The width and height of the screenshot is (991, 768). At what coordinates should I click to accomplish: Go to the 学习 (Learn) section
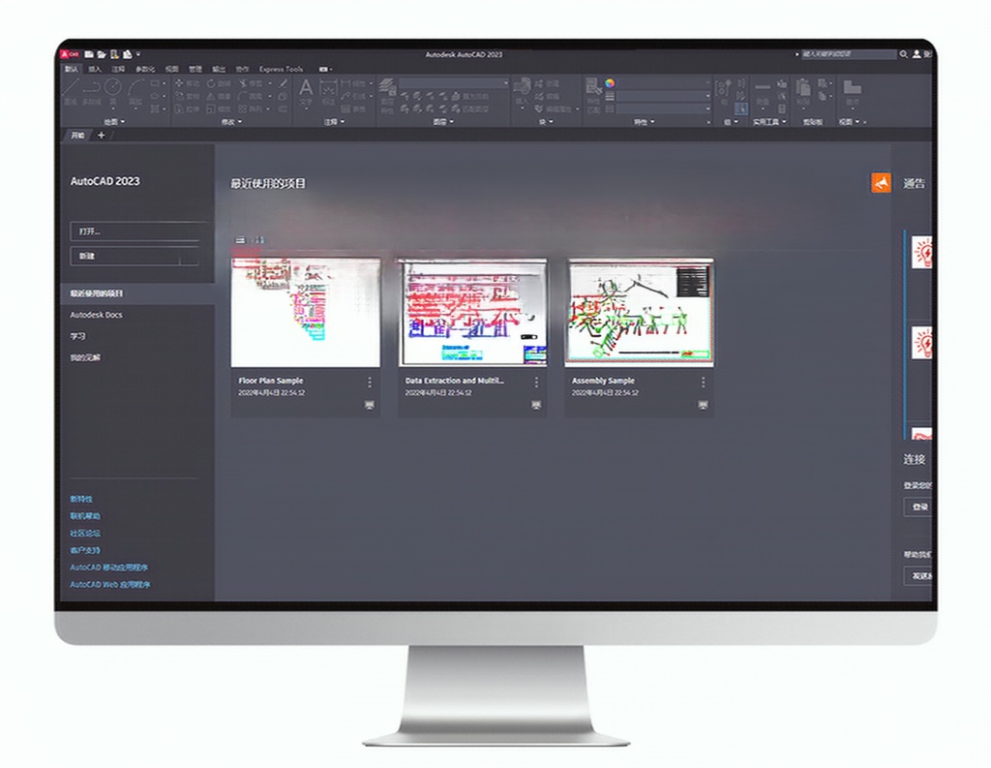coord(77,336)
